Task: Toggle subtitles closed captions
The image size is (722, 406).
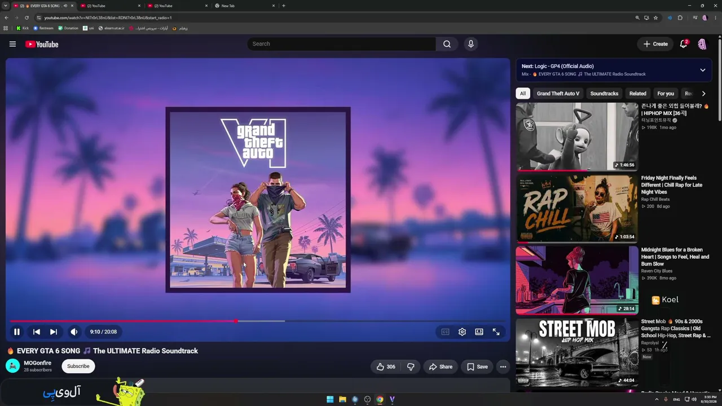Action: [x=445, y=332]
